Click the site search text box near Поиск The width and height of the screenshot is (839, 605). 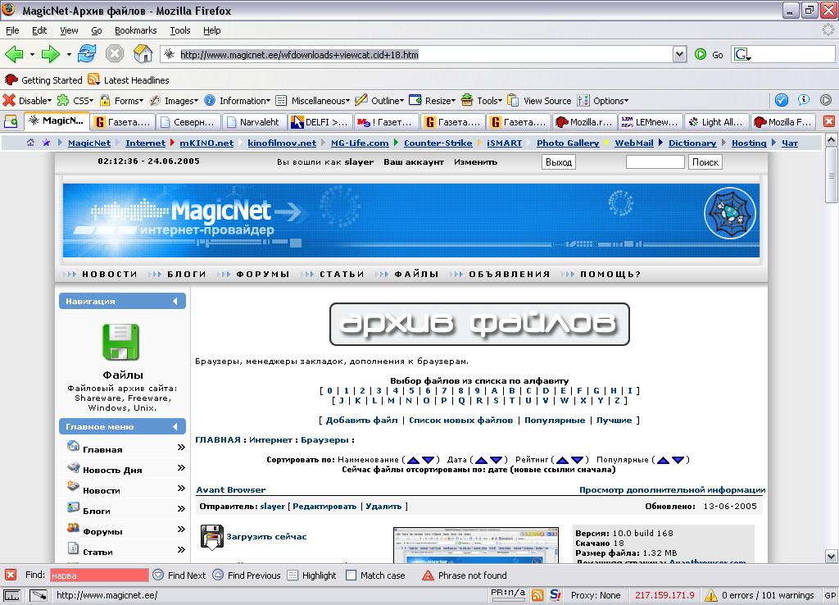[x=655, y=162]
